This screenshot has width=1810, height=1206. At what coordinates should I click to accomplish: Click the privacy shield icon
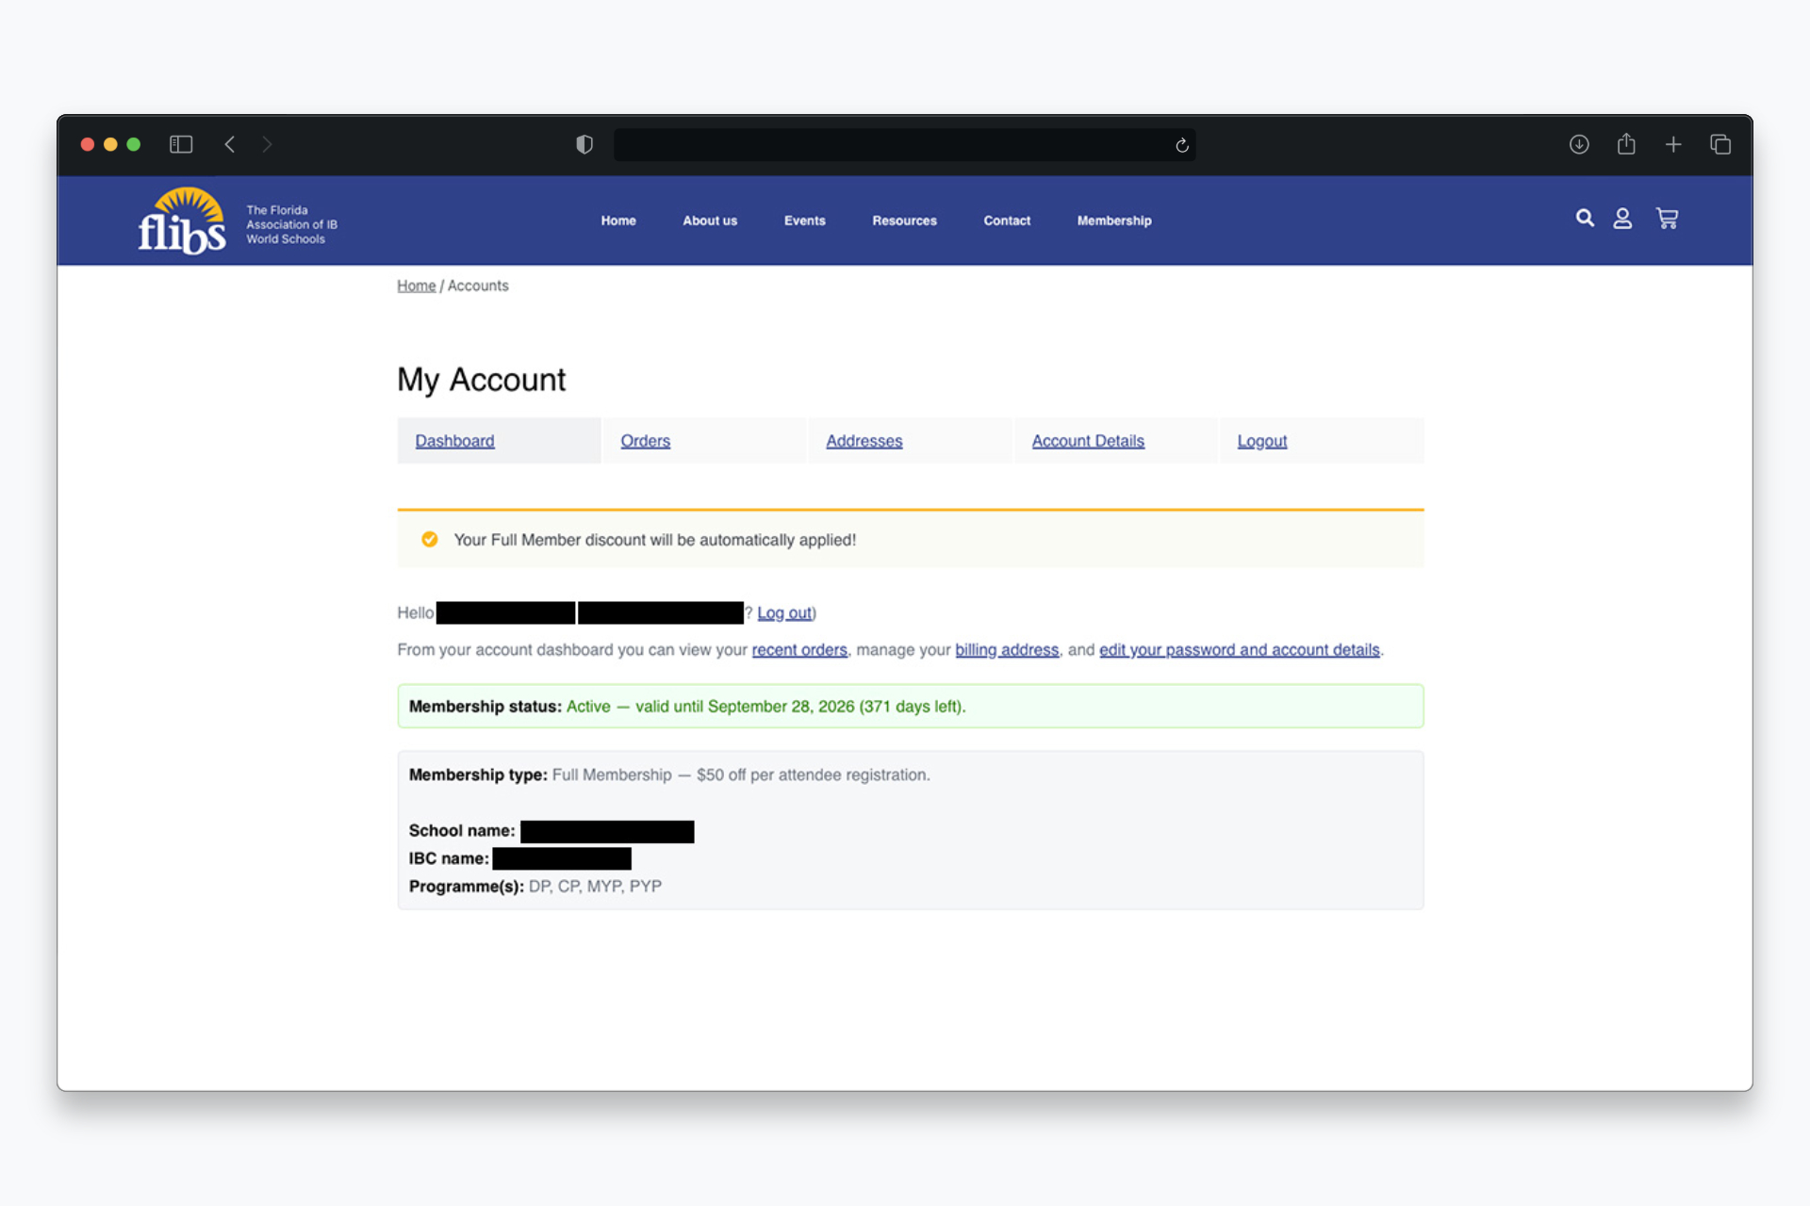point(584,144)
